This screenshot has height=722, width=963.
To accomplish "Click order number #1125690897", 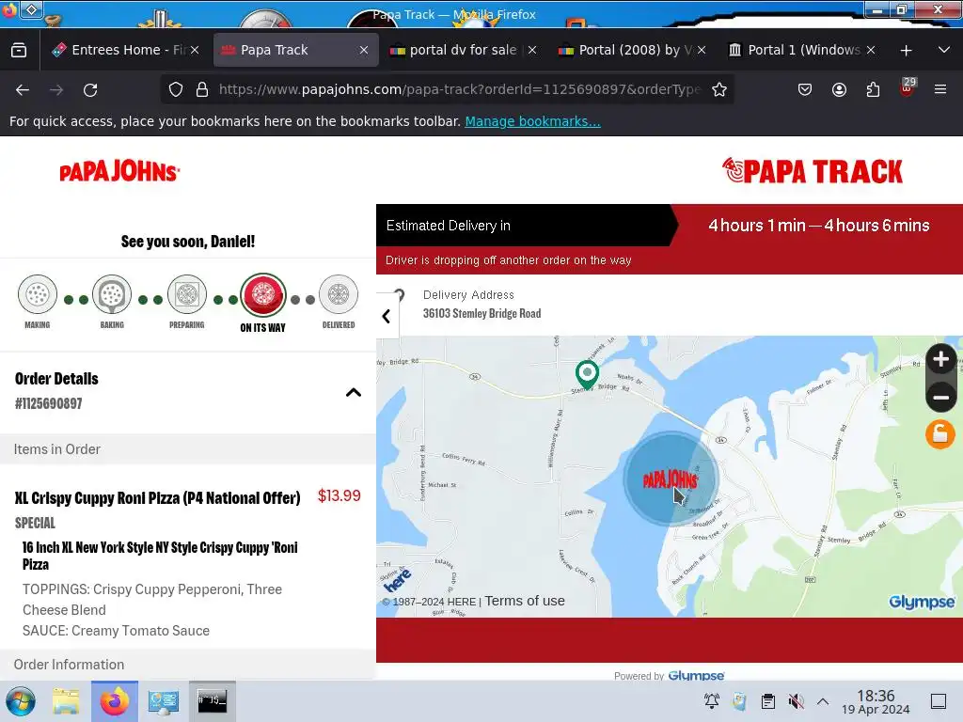I will click(49, 403).
